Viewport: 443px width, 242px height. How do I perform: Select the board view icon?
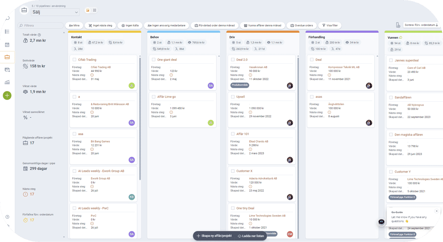88,10
